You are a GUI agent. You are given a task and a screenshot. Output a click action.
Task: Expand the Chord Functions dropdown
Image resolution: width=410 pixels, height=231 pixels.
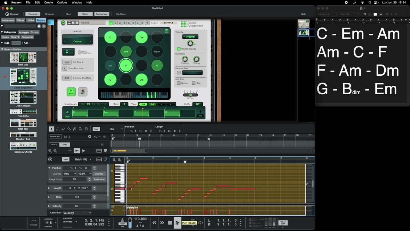(65, 68)
